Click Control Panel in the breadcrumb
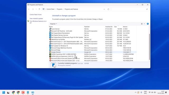The width and height of the screenshot is (169, 95). (x=50, y=9)
